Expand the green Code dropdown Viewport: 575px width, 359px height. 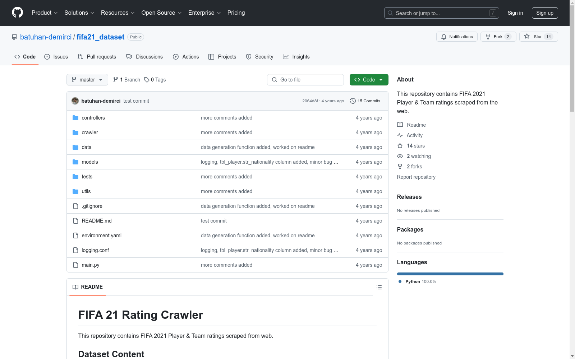click(x=369, y=80)
